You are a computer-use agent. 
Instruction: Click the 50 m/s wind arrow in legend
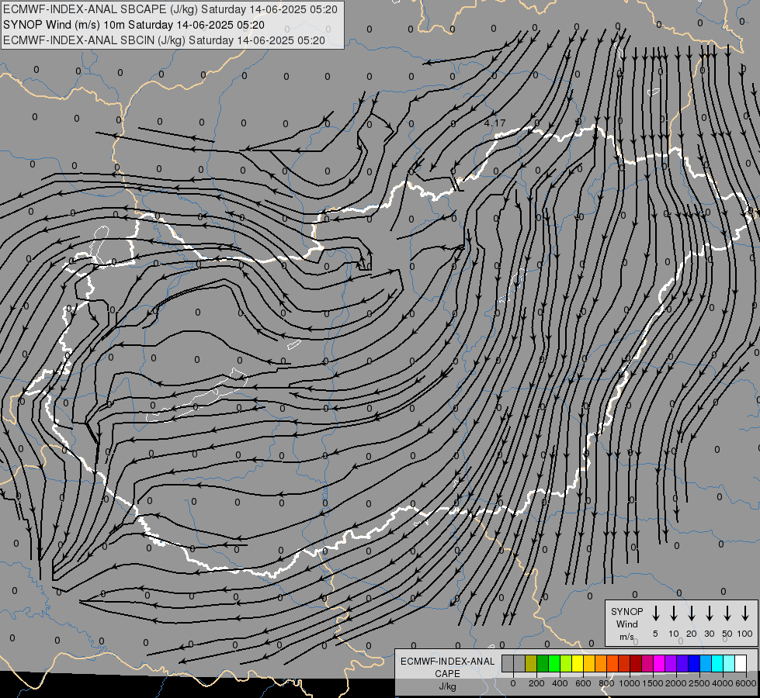tap(727, 613)
